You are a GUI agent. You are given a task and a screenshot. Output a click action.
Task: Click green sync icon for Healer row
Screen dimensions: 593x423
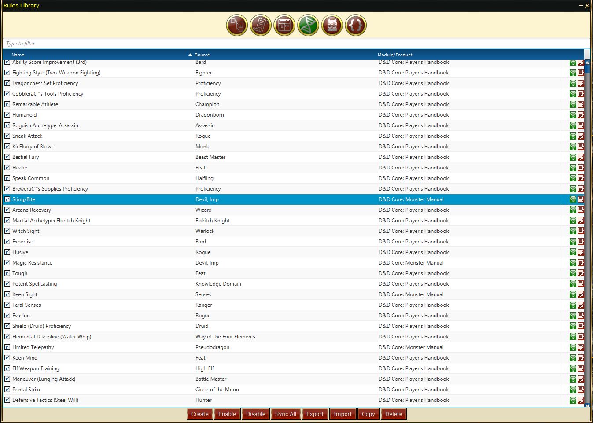(573, 168)
